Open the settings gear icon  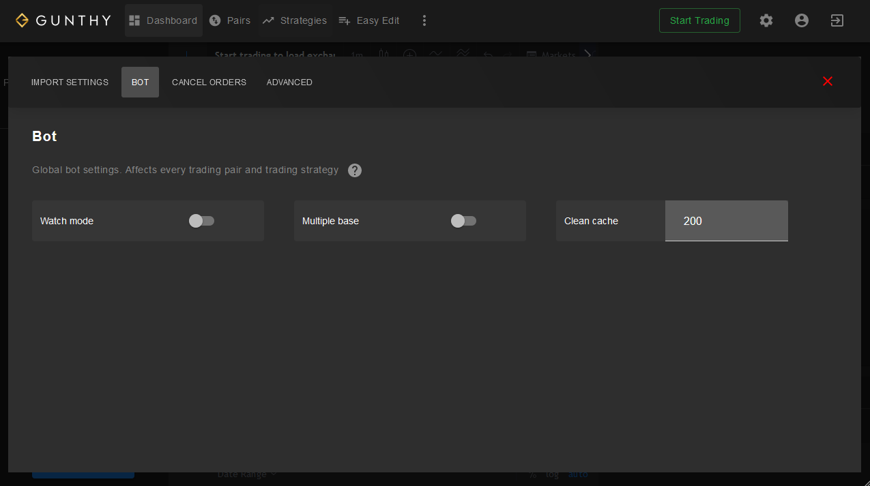click(x=766, y=20)
